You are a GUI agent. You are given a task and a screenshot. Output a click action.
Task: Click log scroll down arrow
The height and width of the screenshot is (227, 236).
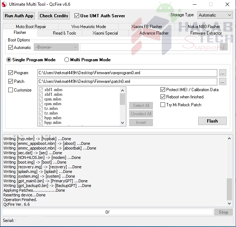pos(229,204)
